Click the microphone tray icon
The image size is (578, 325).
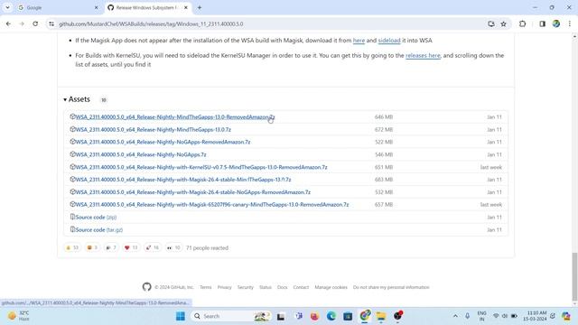(467, 316)
